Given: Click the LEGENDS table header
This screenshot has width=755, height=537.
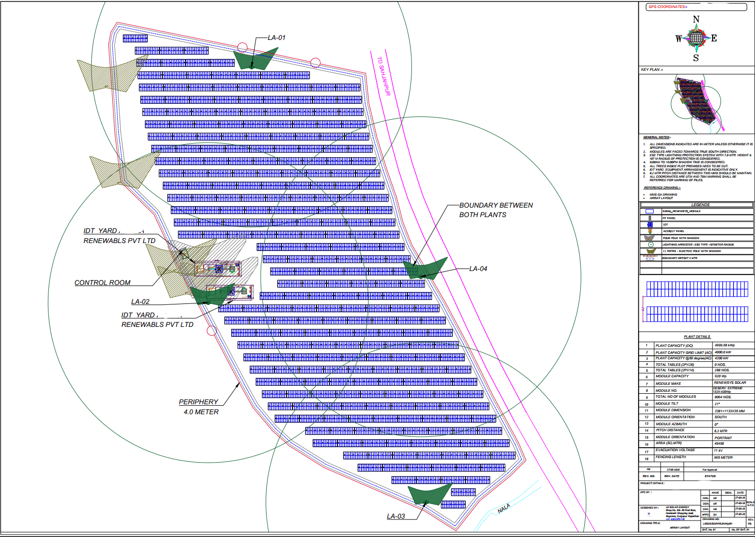Looking at the screenshot, I should click(x=697, y=205).
